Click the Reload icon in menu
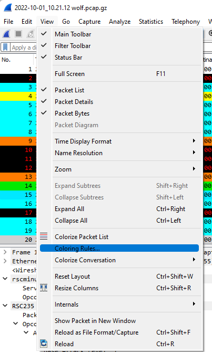The height and width of the screenshot is (352, 212). 44,344
